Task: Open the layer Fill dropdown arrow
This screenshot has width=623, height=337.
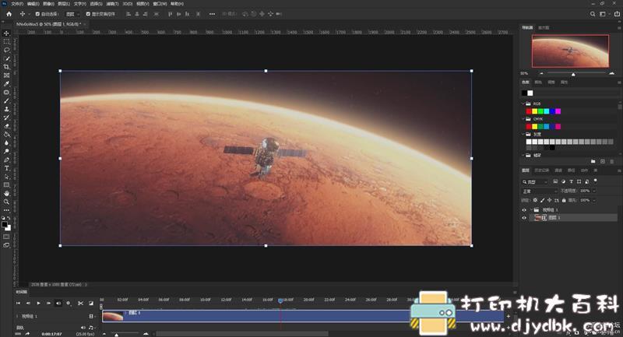Action: coord(594,201)
